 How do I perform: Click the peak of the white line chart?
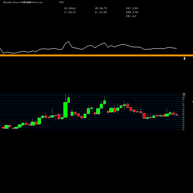point(69,42)
